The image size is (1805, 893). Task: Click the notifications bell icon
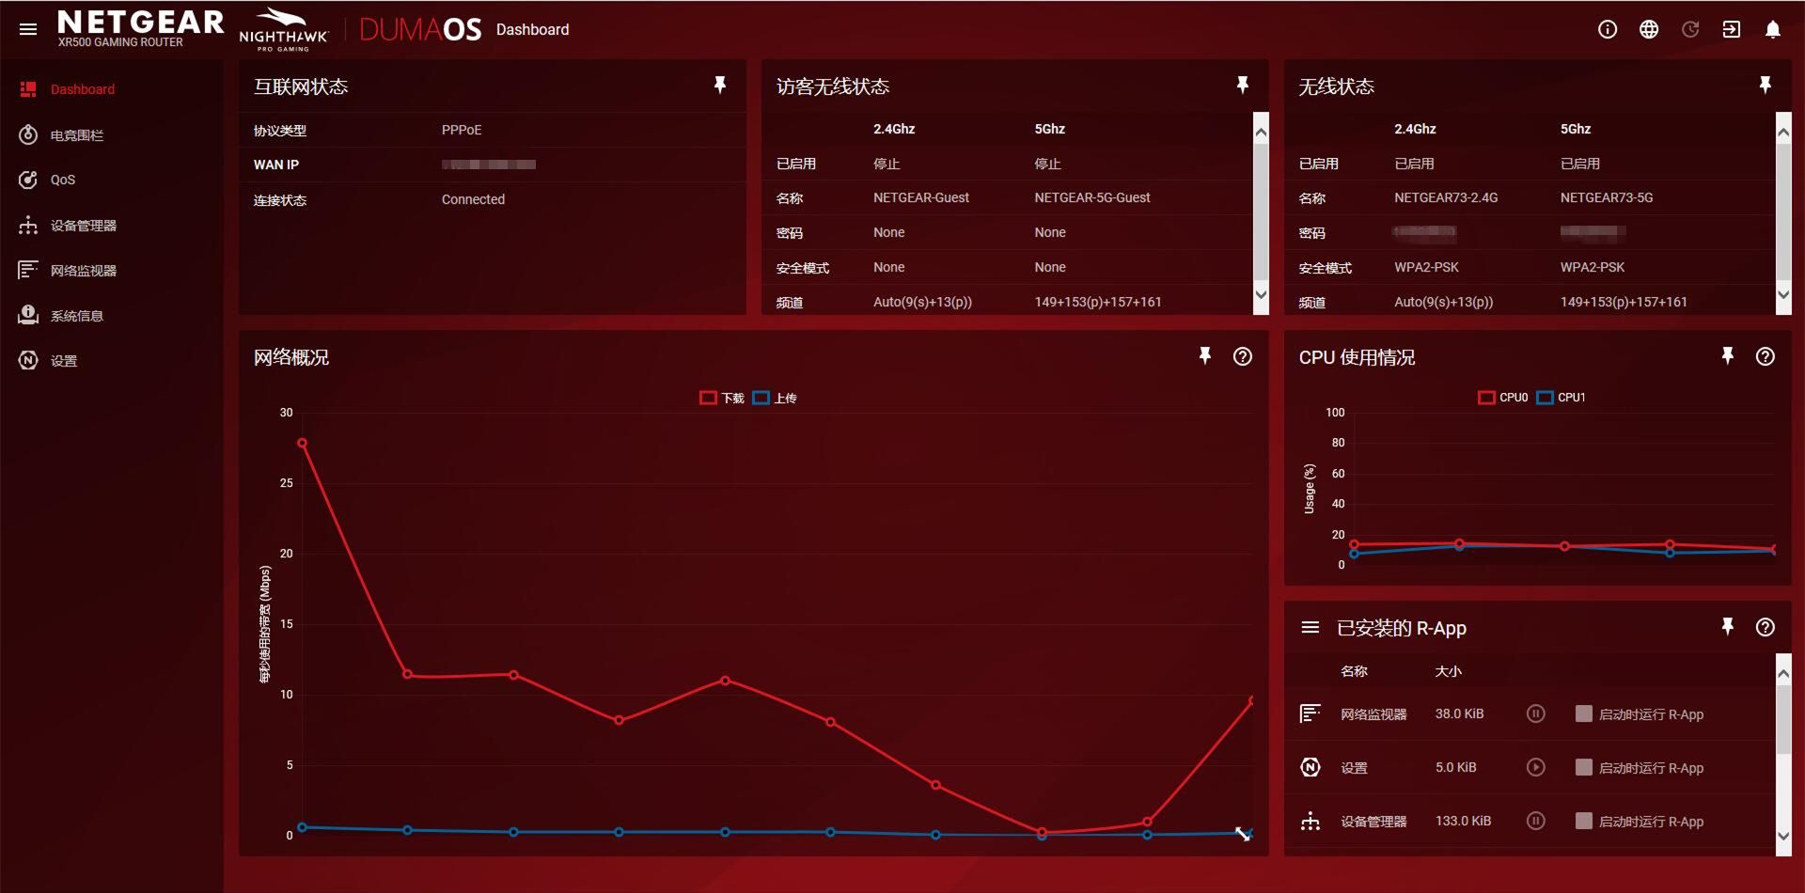click(1772, 29)
